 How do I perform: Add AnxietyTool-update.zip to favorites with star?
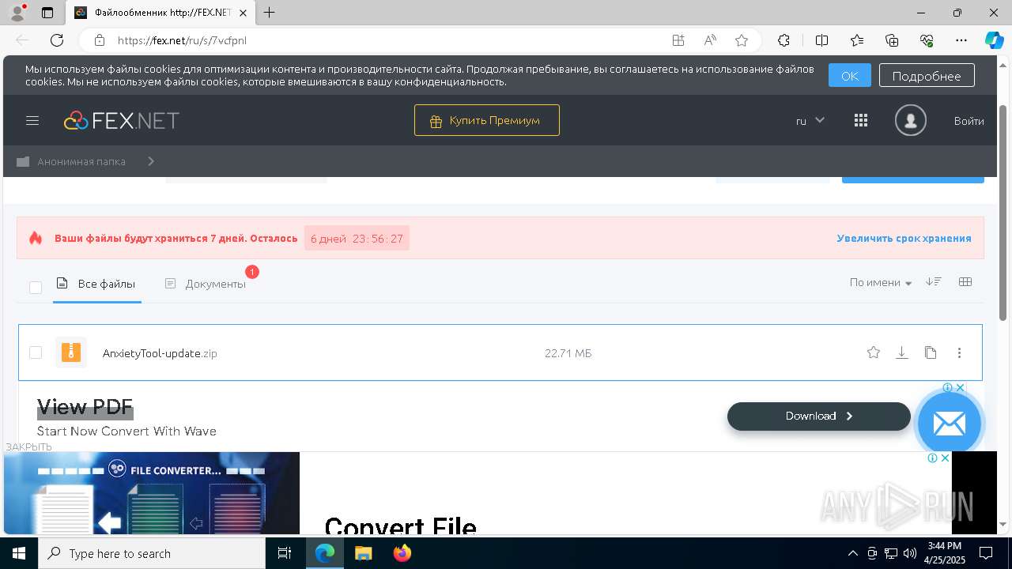coord(873,352)
